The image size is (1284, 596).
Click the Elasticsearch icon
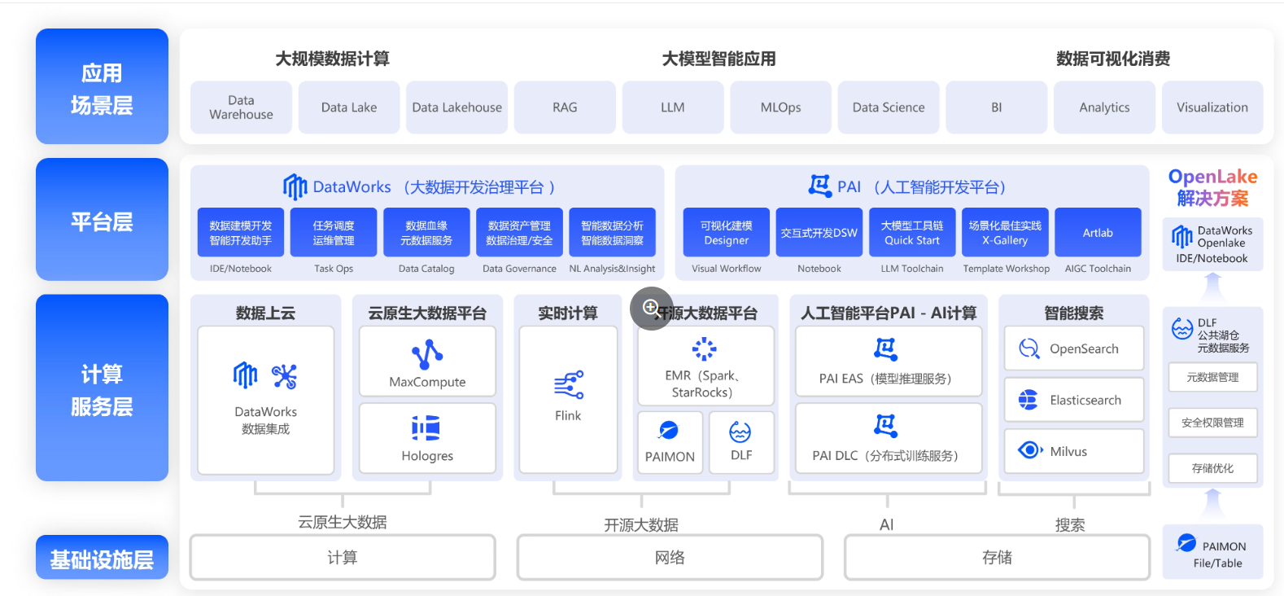click(x=1029, y=400)
